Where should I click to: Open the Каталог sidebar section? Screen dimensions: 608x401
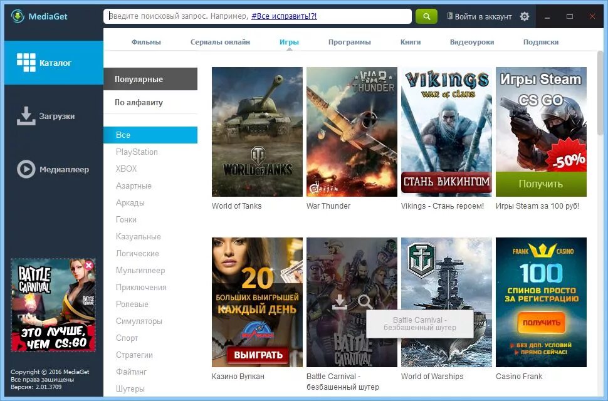(x=54, y=63)
